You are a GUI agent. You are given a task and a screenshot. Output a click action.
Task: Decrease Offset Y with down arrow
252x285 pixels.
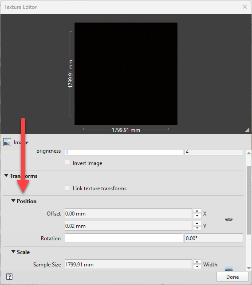[197, 228]
